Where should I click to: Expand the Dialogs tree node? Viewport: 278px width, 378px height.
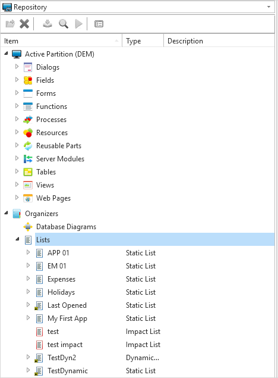17,66
